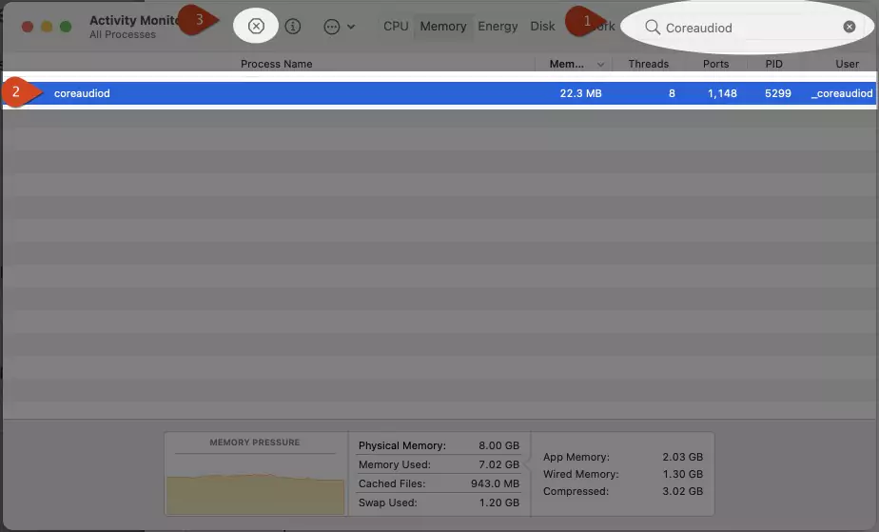The height and width of the screenshot is (532, 879).
Task: Sort by PID column header
Action: [x=773, y=64]
